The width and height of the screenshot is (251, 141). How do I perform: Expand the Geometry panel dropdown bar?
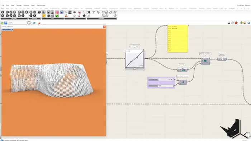coord(14,19)
